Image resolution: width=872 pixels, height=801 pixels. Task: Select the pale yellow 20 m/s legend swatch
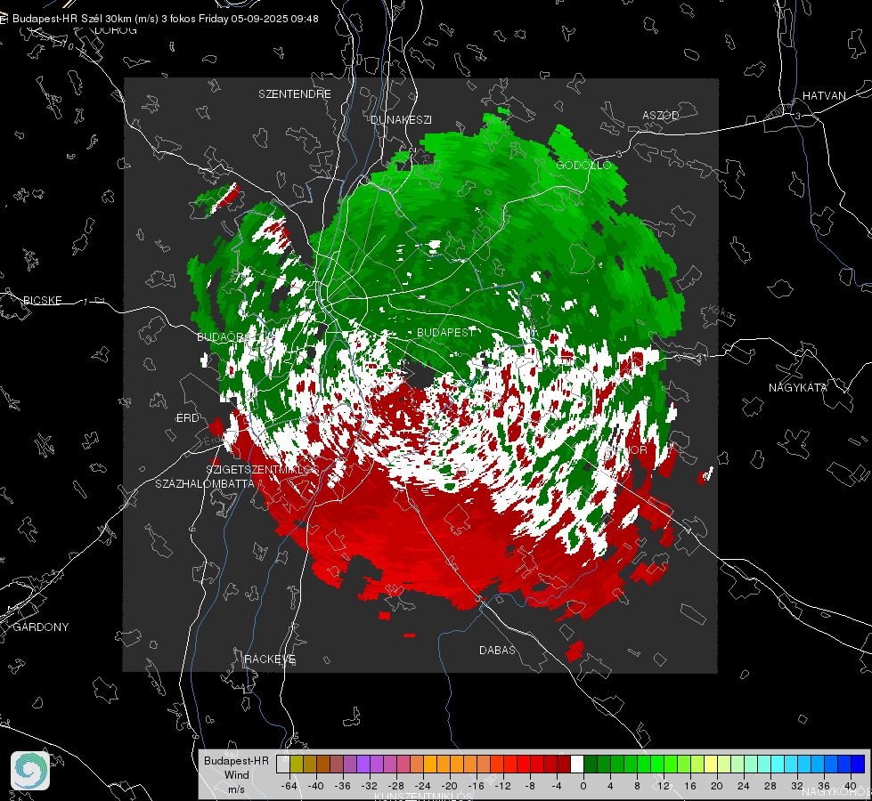[711, 764]
